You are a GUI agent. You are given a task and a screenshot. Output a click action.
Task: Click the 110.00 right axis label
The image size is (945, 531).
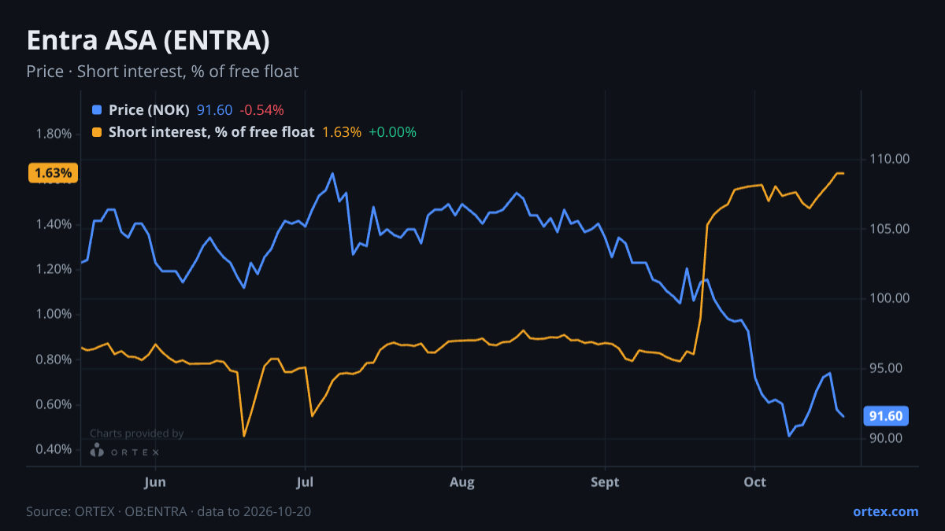891,159
